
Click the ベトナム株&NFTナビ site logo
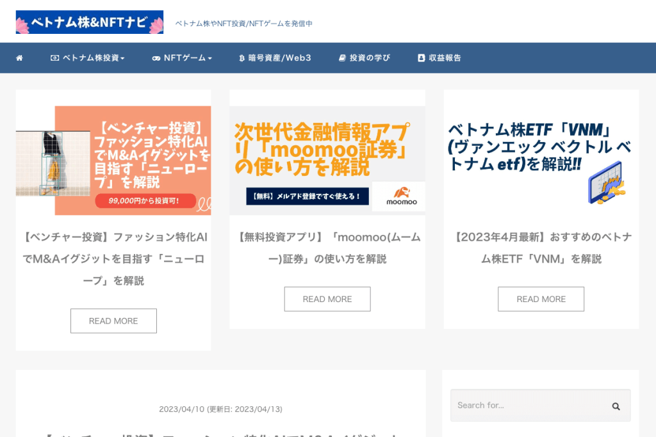pos(90,22)
